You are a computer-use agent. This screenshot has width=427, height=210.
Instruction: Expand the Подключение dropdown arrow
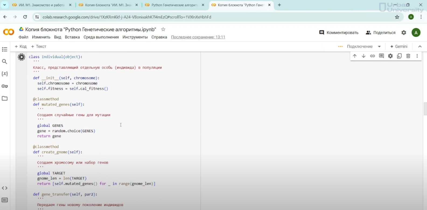click(x=379, y=46)
